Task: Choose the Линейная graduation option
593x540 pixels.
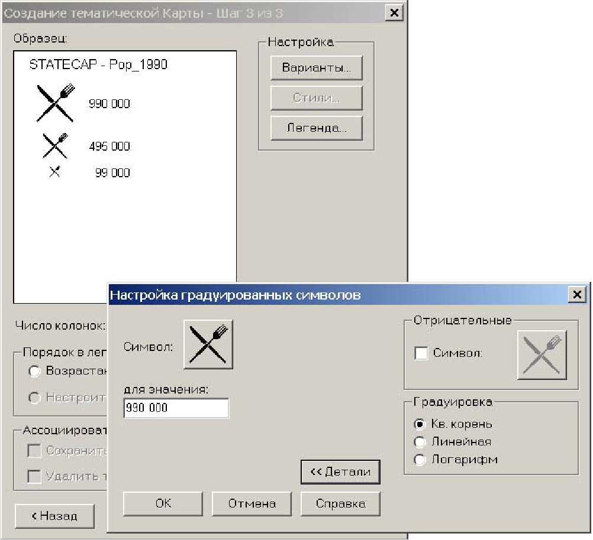Action: 420,442
